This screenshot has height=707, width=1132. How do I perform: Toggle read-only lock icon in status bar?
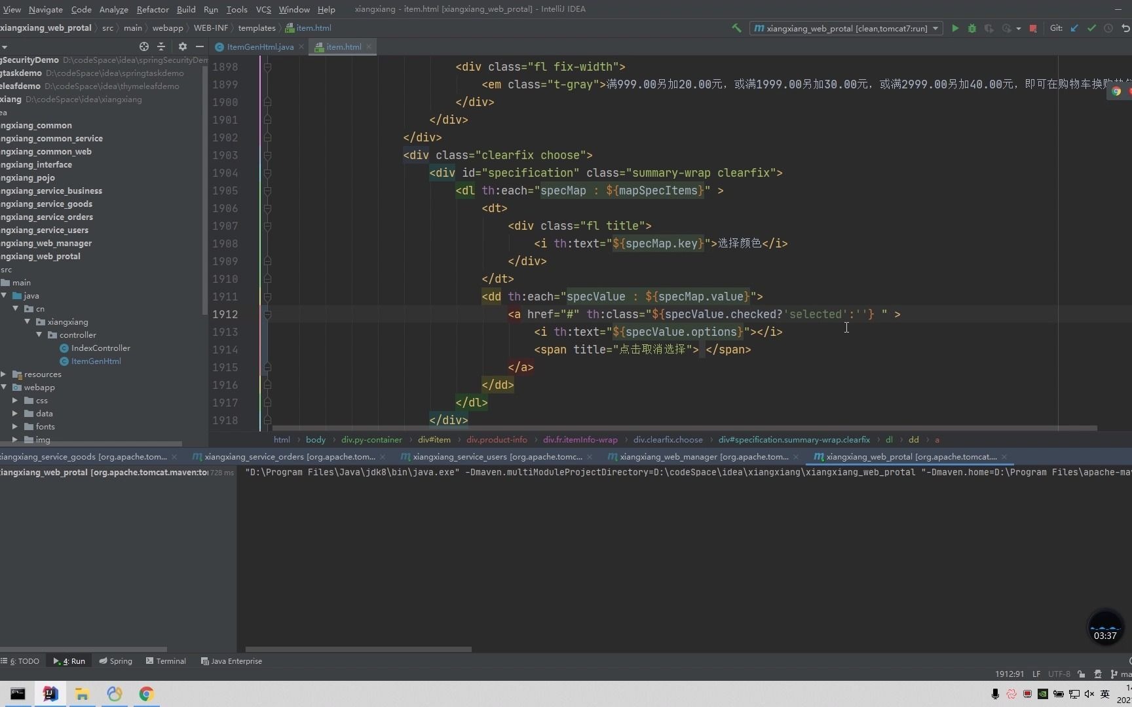[x=1081, y=674]
